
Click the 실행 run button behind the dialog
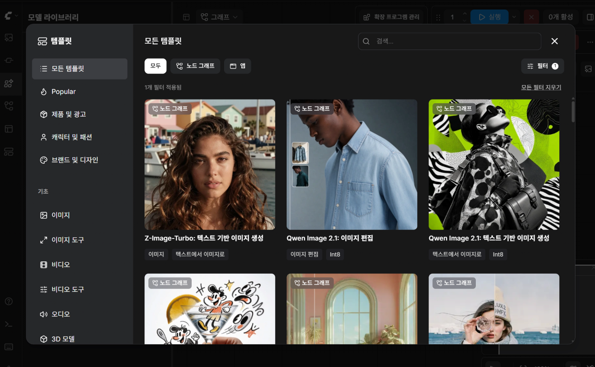pyautogui.click(x=490, y=17)
